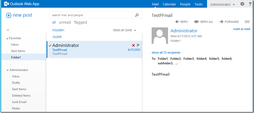Click the show all 12 recipients link
The image size is (254, 113).
click(x=166, y=53)
